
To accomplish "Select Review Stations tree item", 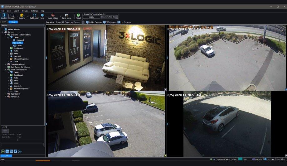I will [x=14, y=29].
